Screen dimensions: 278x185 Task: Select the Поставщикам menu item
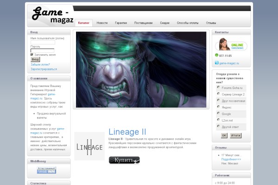143,23
